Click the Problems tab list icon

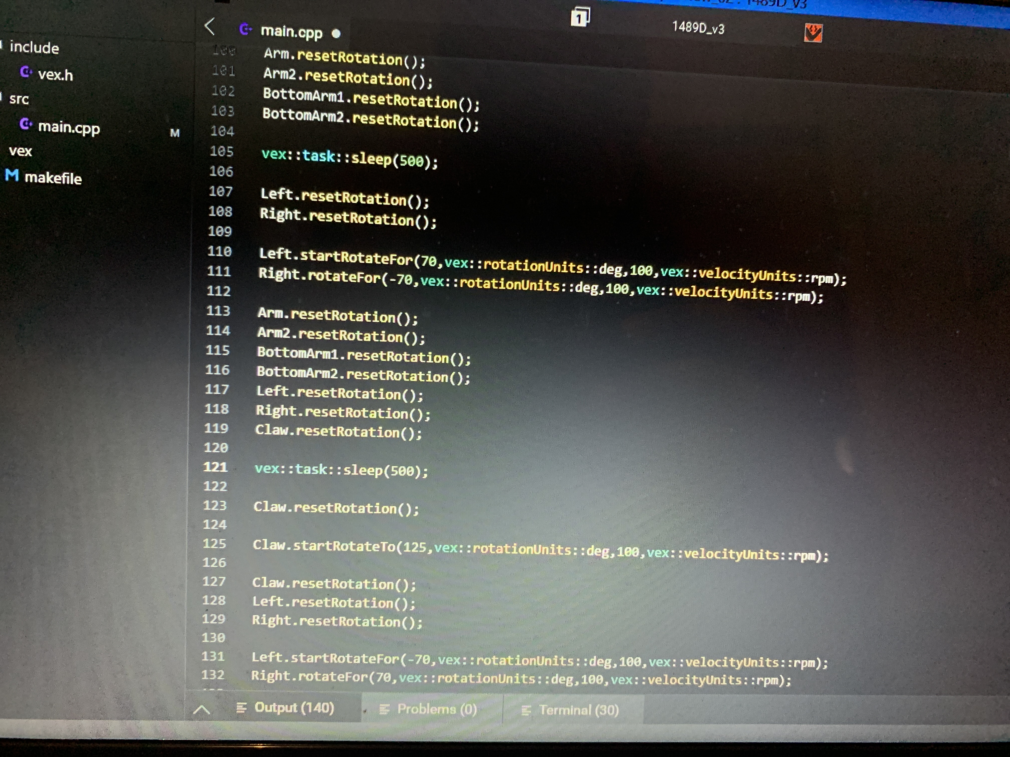pos(385,709)
